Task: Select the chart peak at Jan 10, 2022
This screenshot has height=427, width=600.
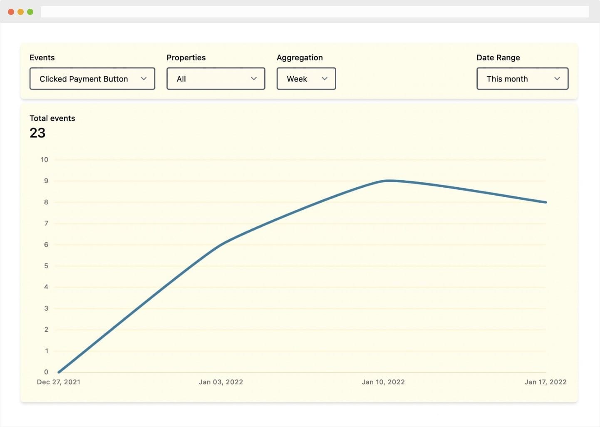Action: point(387,181)
